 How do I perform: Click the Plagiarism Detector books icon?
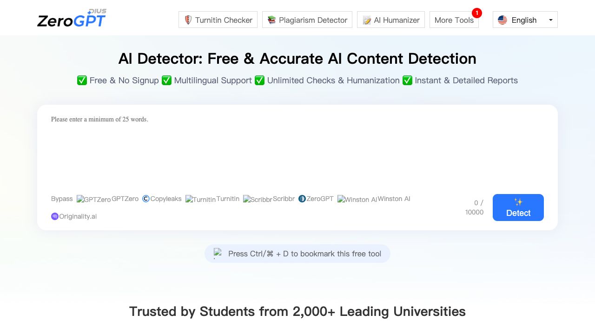pyautogui.click(x=272, y=20)
